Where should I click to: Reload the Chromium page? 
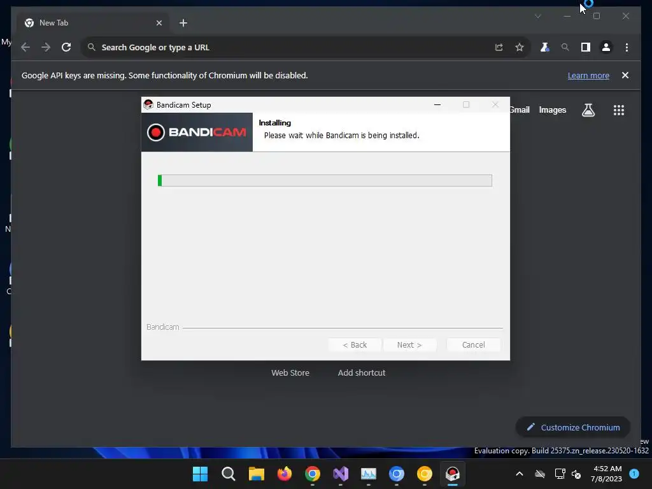[66, 47]
